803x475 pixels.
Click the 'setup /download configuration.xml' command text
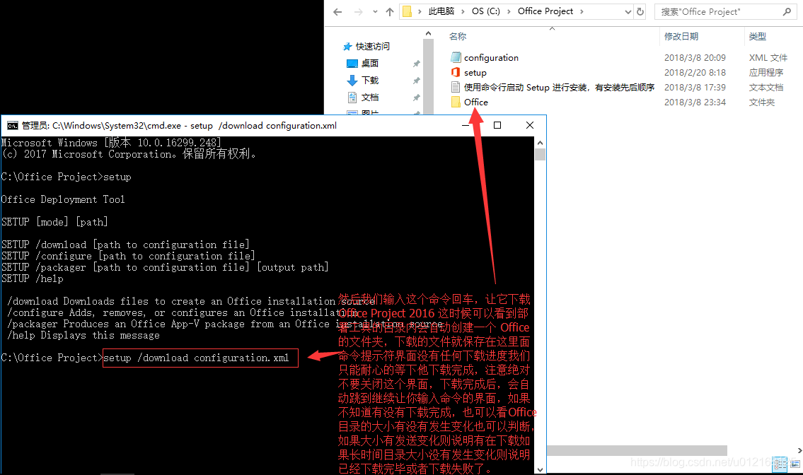tap(196, 358)
